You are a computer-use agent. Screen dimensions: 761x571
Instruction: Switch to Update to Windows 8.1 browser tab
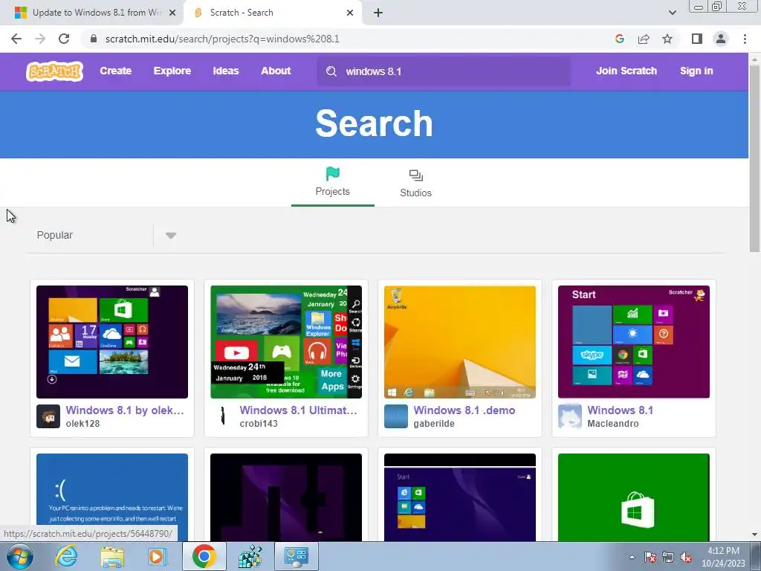(x=92, y=13)
